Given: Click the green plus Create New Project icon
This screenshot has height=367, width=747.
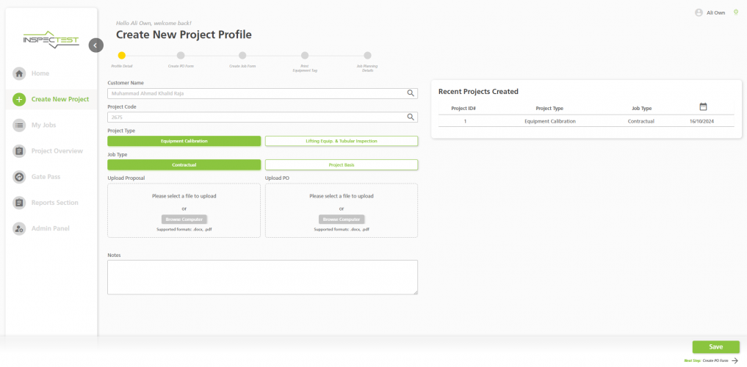Looking at the screenshot, I should click(19, 100).
